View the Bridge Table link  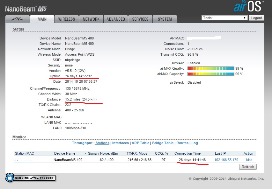point(163,143)
